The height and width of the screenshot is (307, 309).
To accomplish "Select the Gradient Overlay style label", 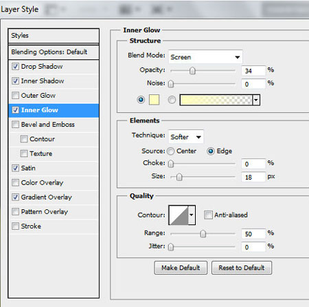I will pos(47,197).
